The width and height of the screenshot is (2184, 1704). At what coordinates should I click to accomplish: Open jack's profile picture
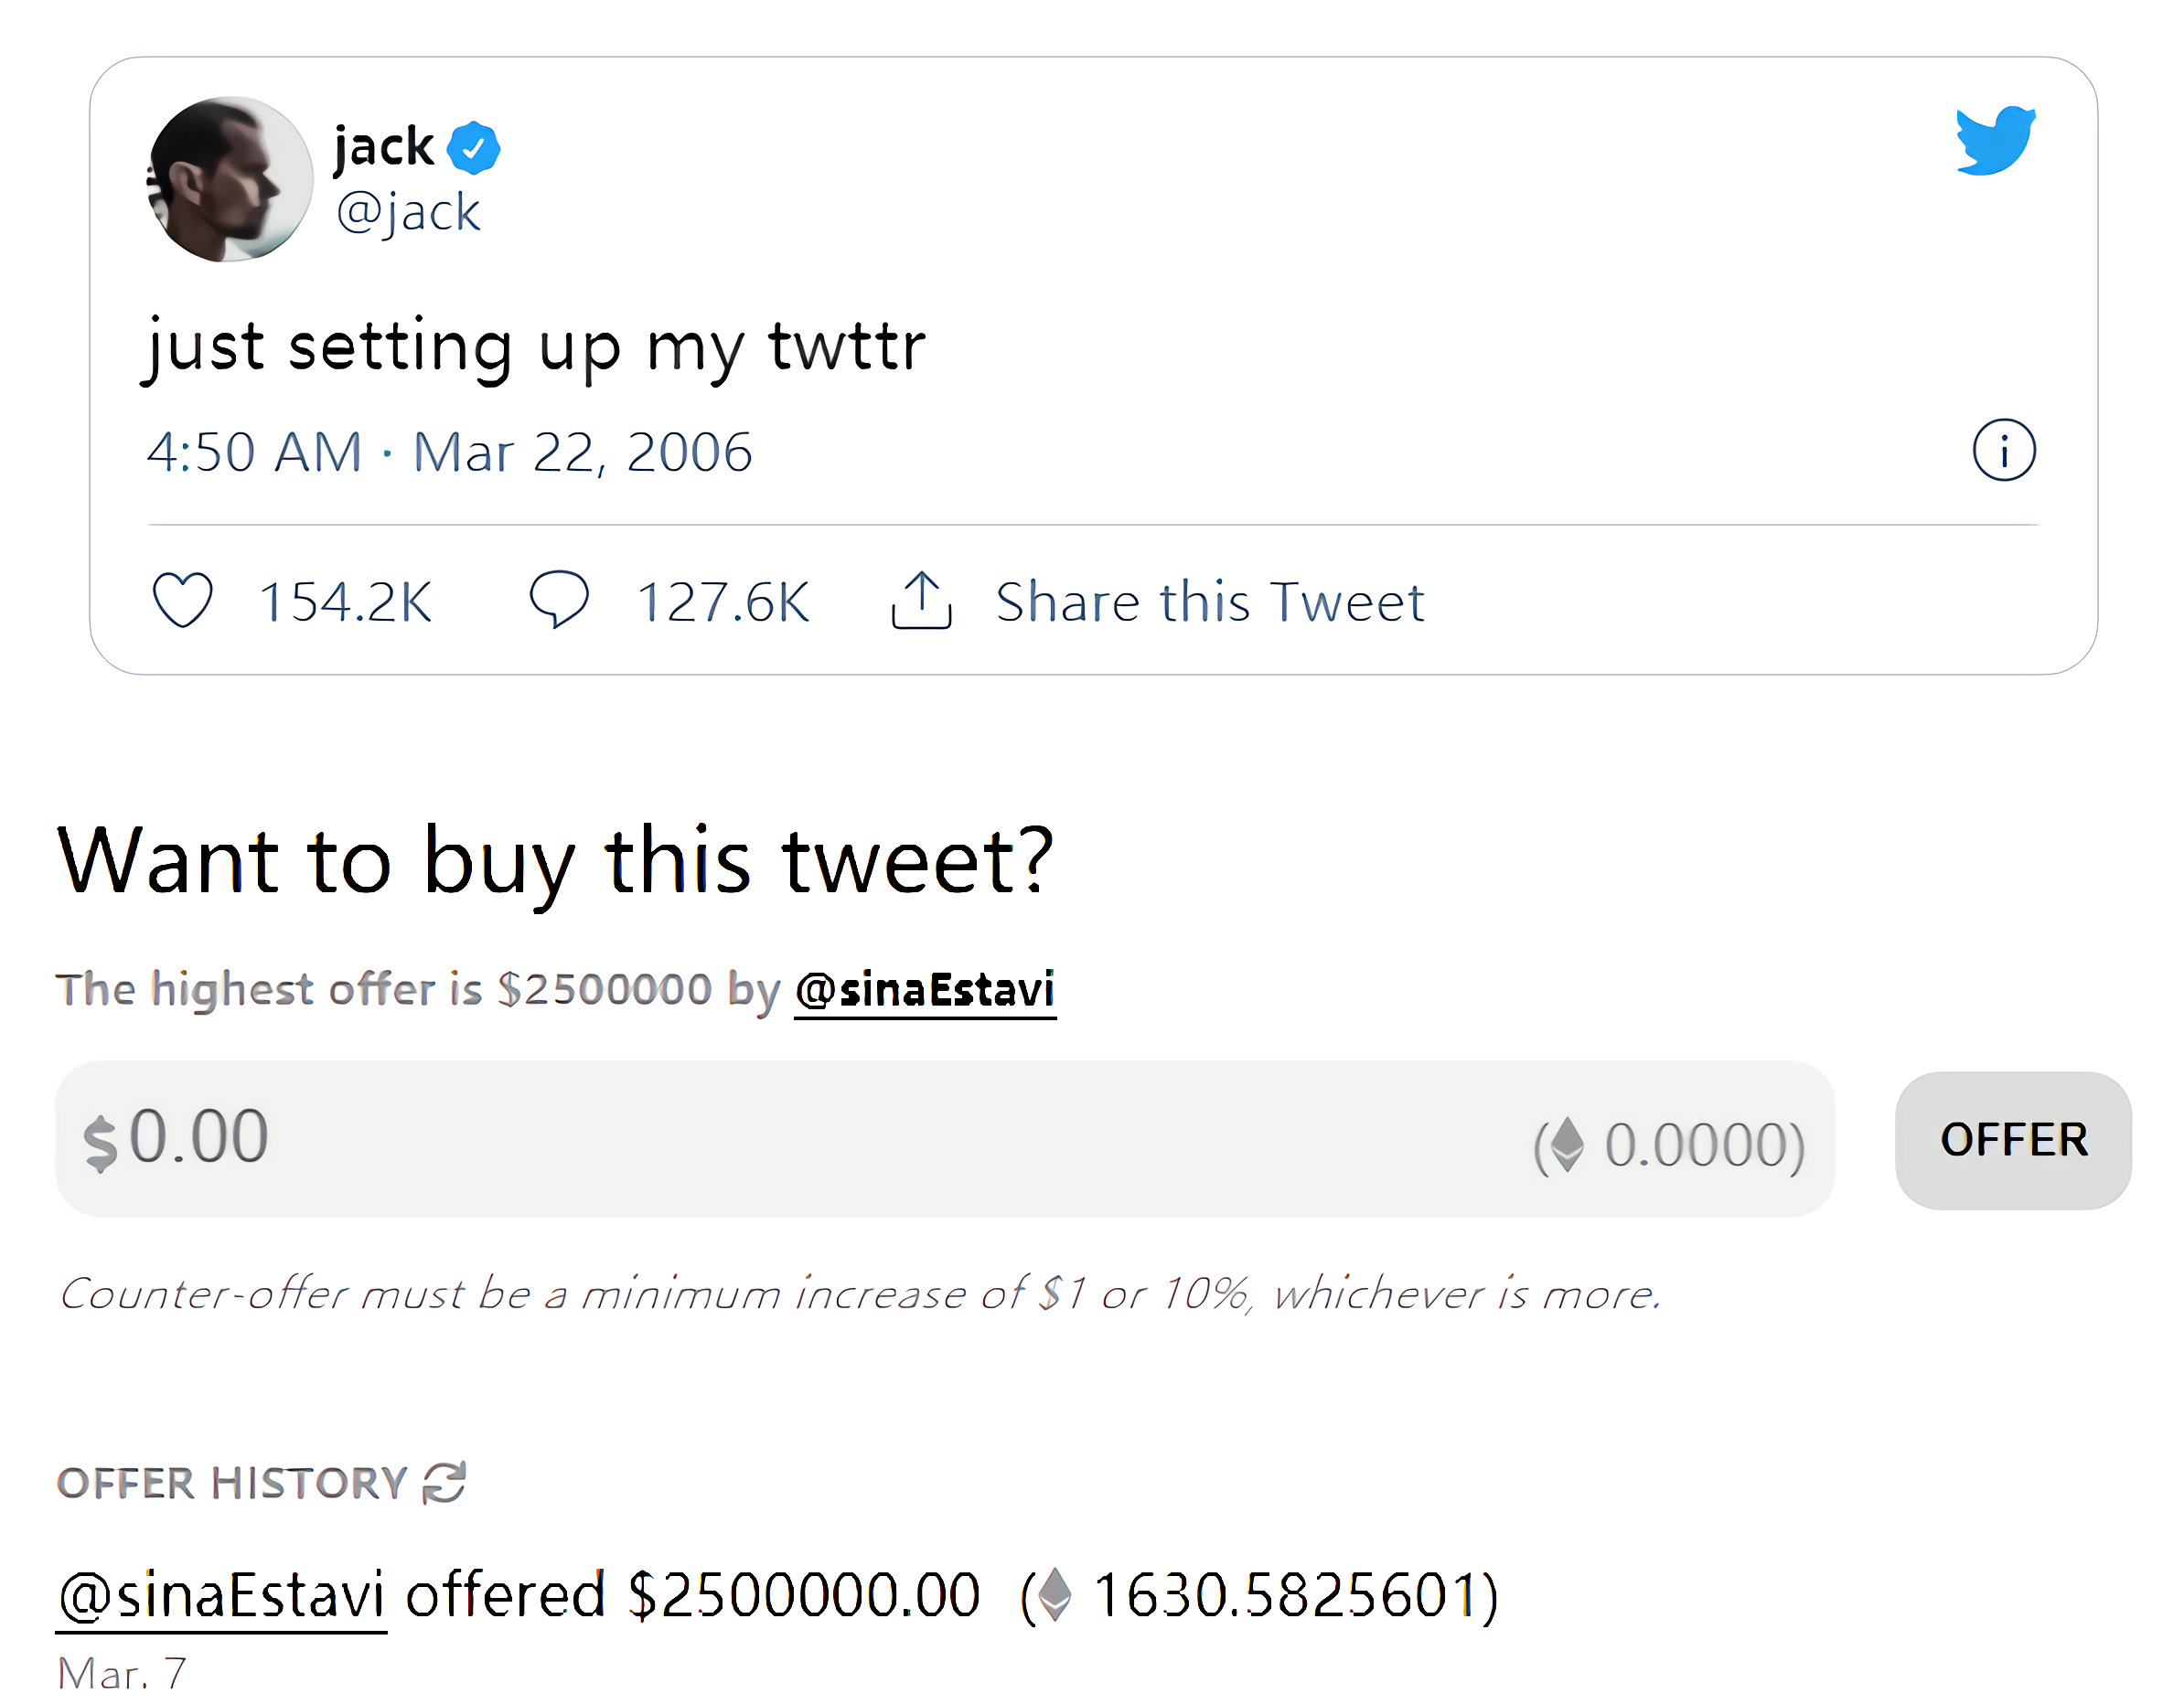(230, 180)
